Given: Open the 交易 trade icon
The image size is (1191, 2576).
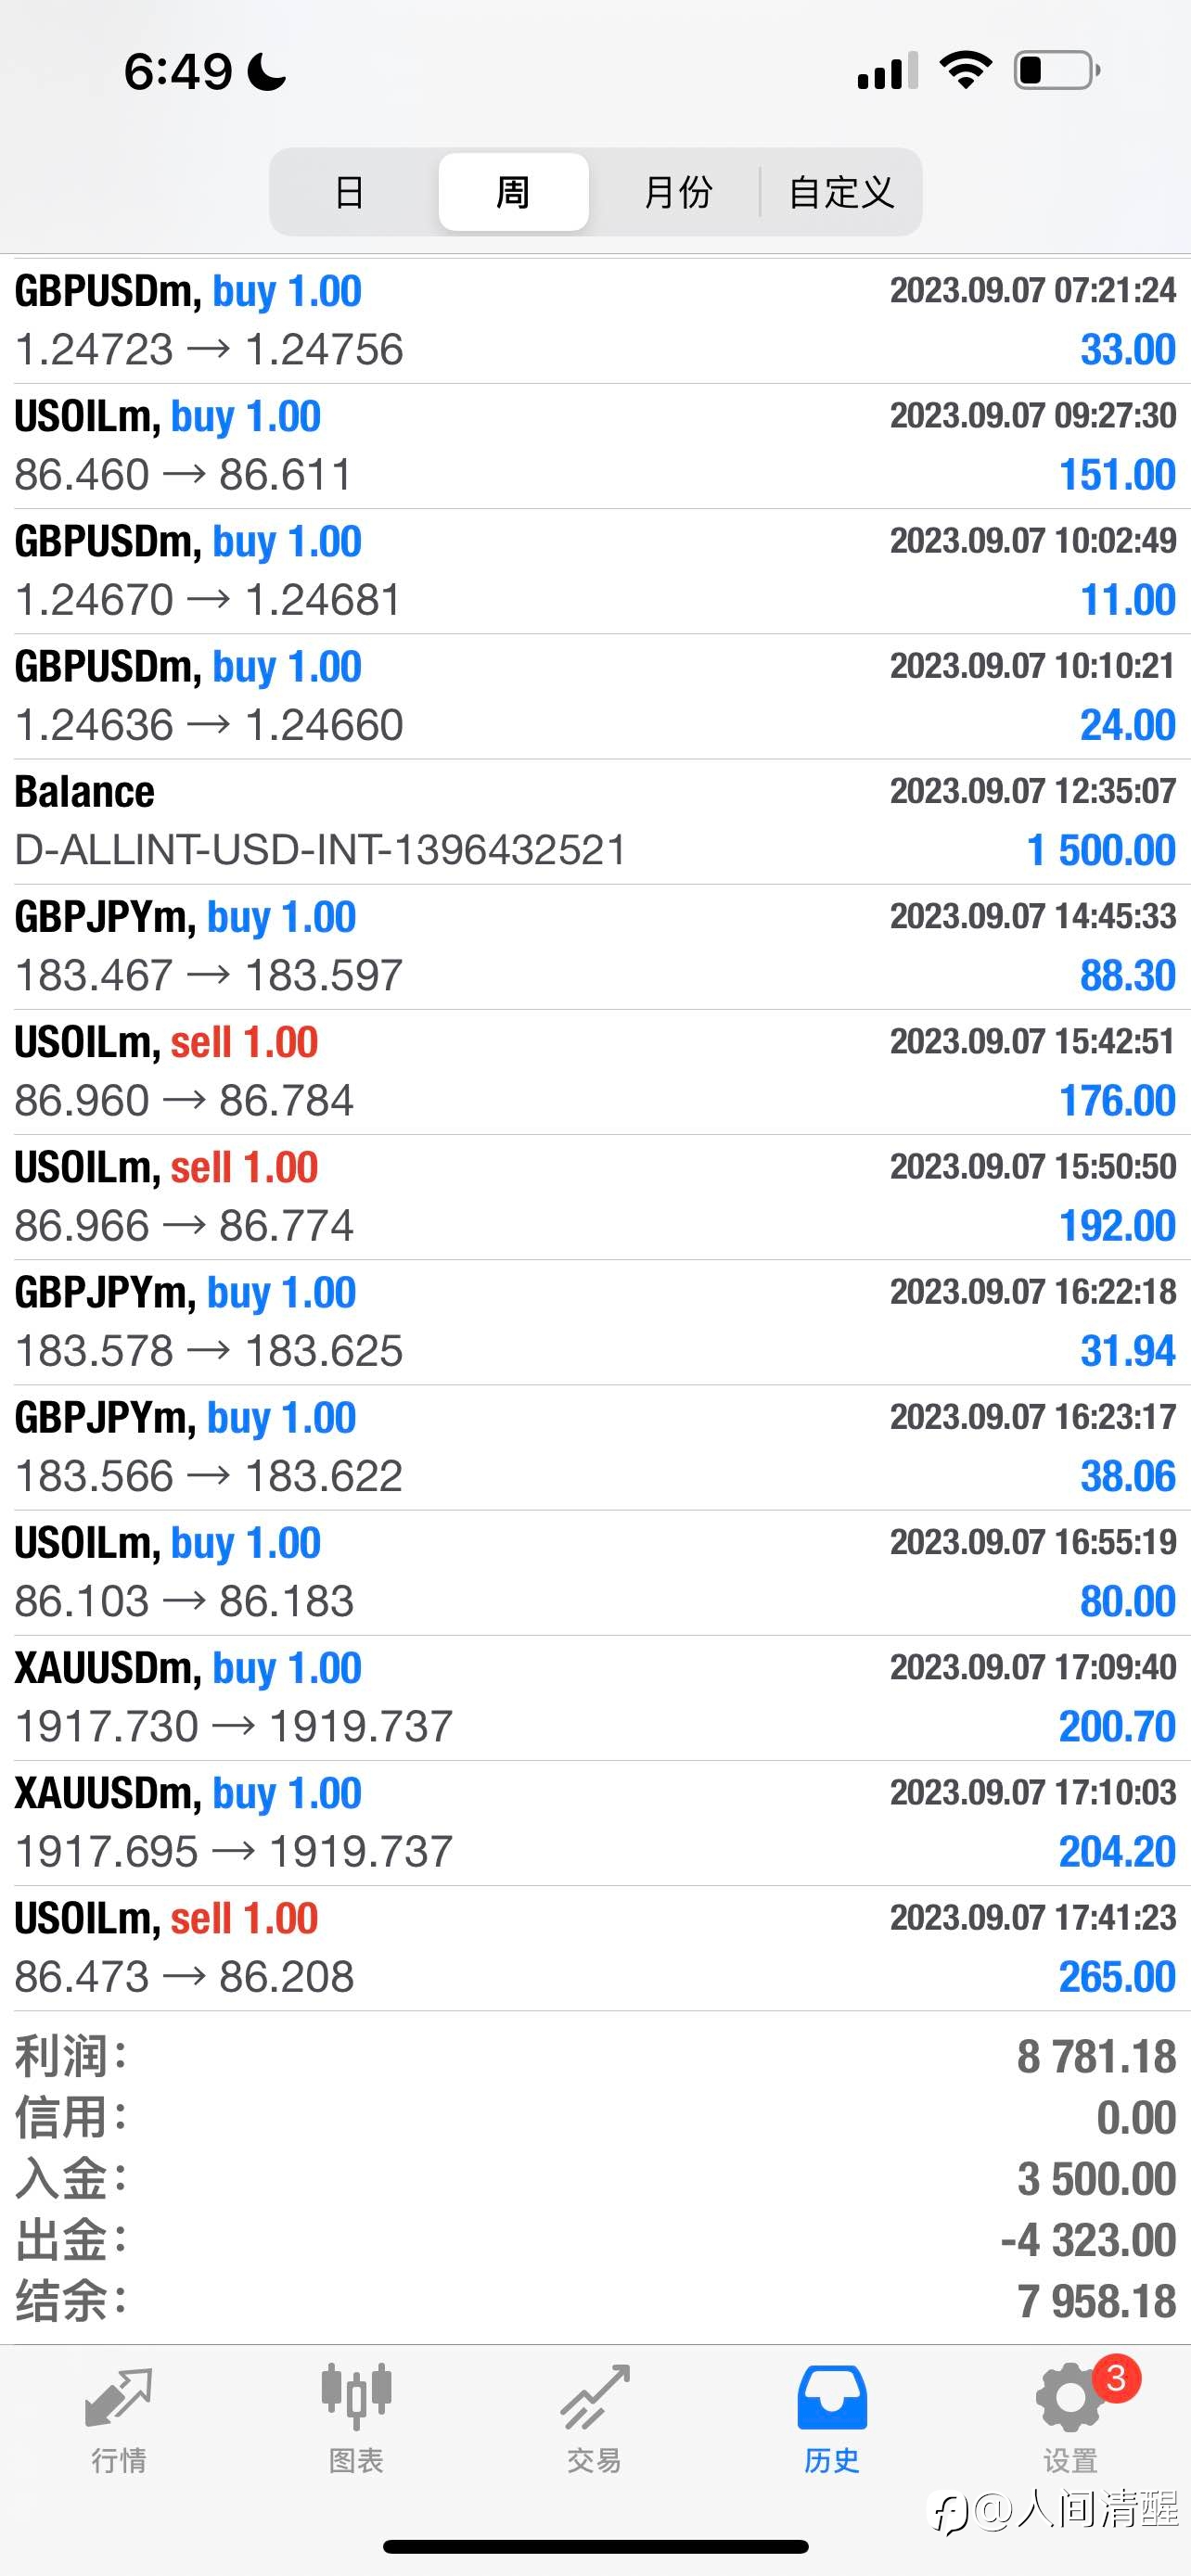Looking at the screenshot, I should 595,2397.
